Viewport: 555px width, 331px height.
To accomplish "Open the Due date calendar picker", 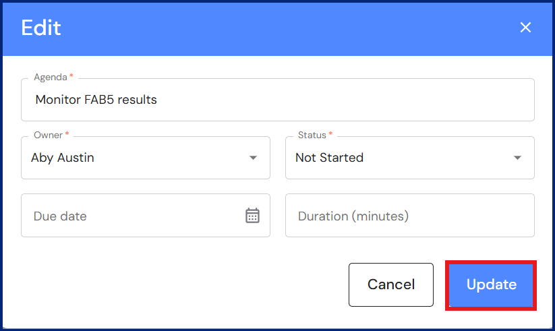I will (252, 216).
